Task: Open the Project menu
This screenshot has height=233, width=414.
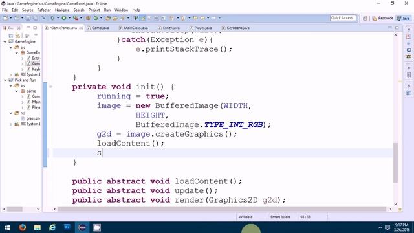Action: pos(94,10)
